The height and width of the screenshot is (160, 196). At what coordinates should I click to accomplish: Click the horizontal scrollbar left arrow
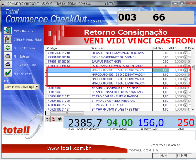click(x=48, y=113)
